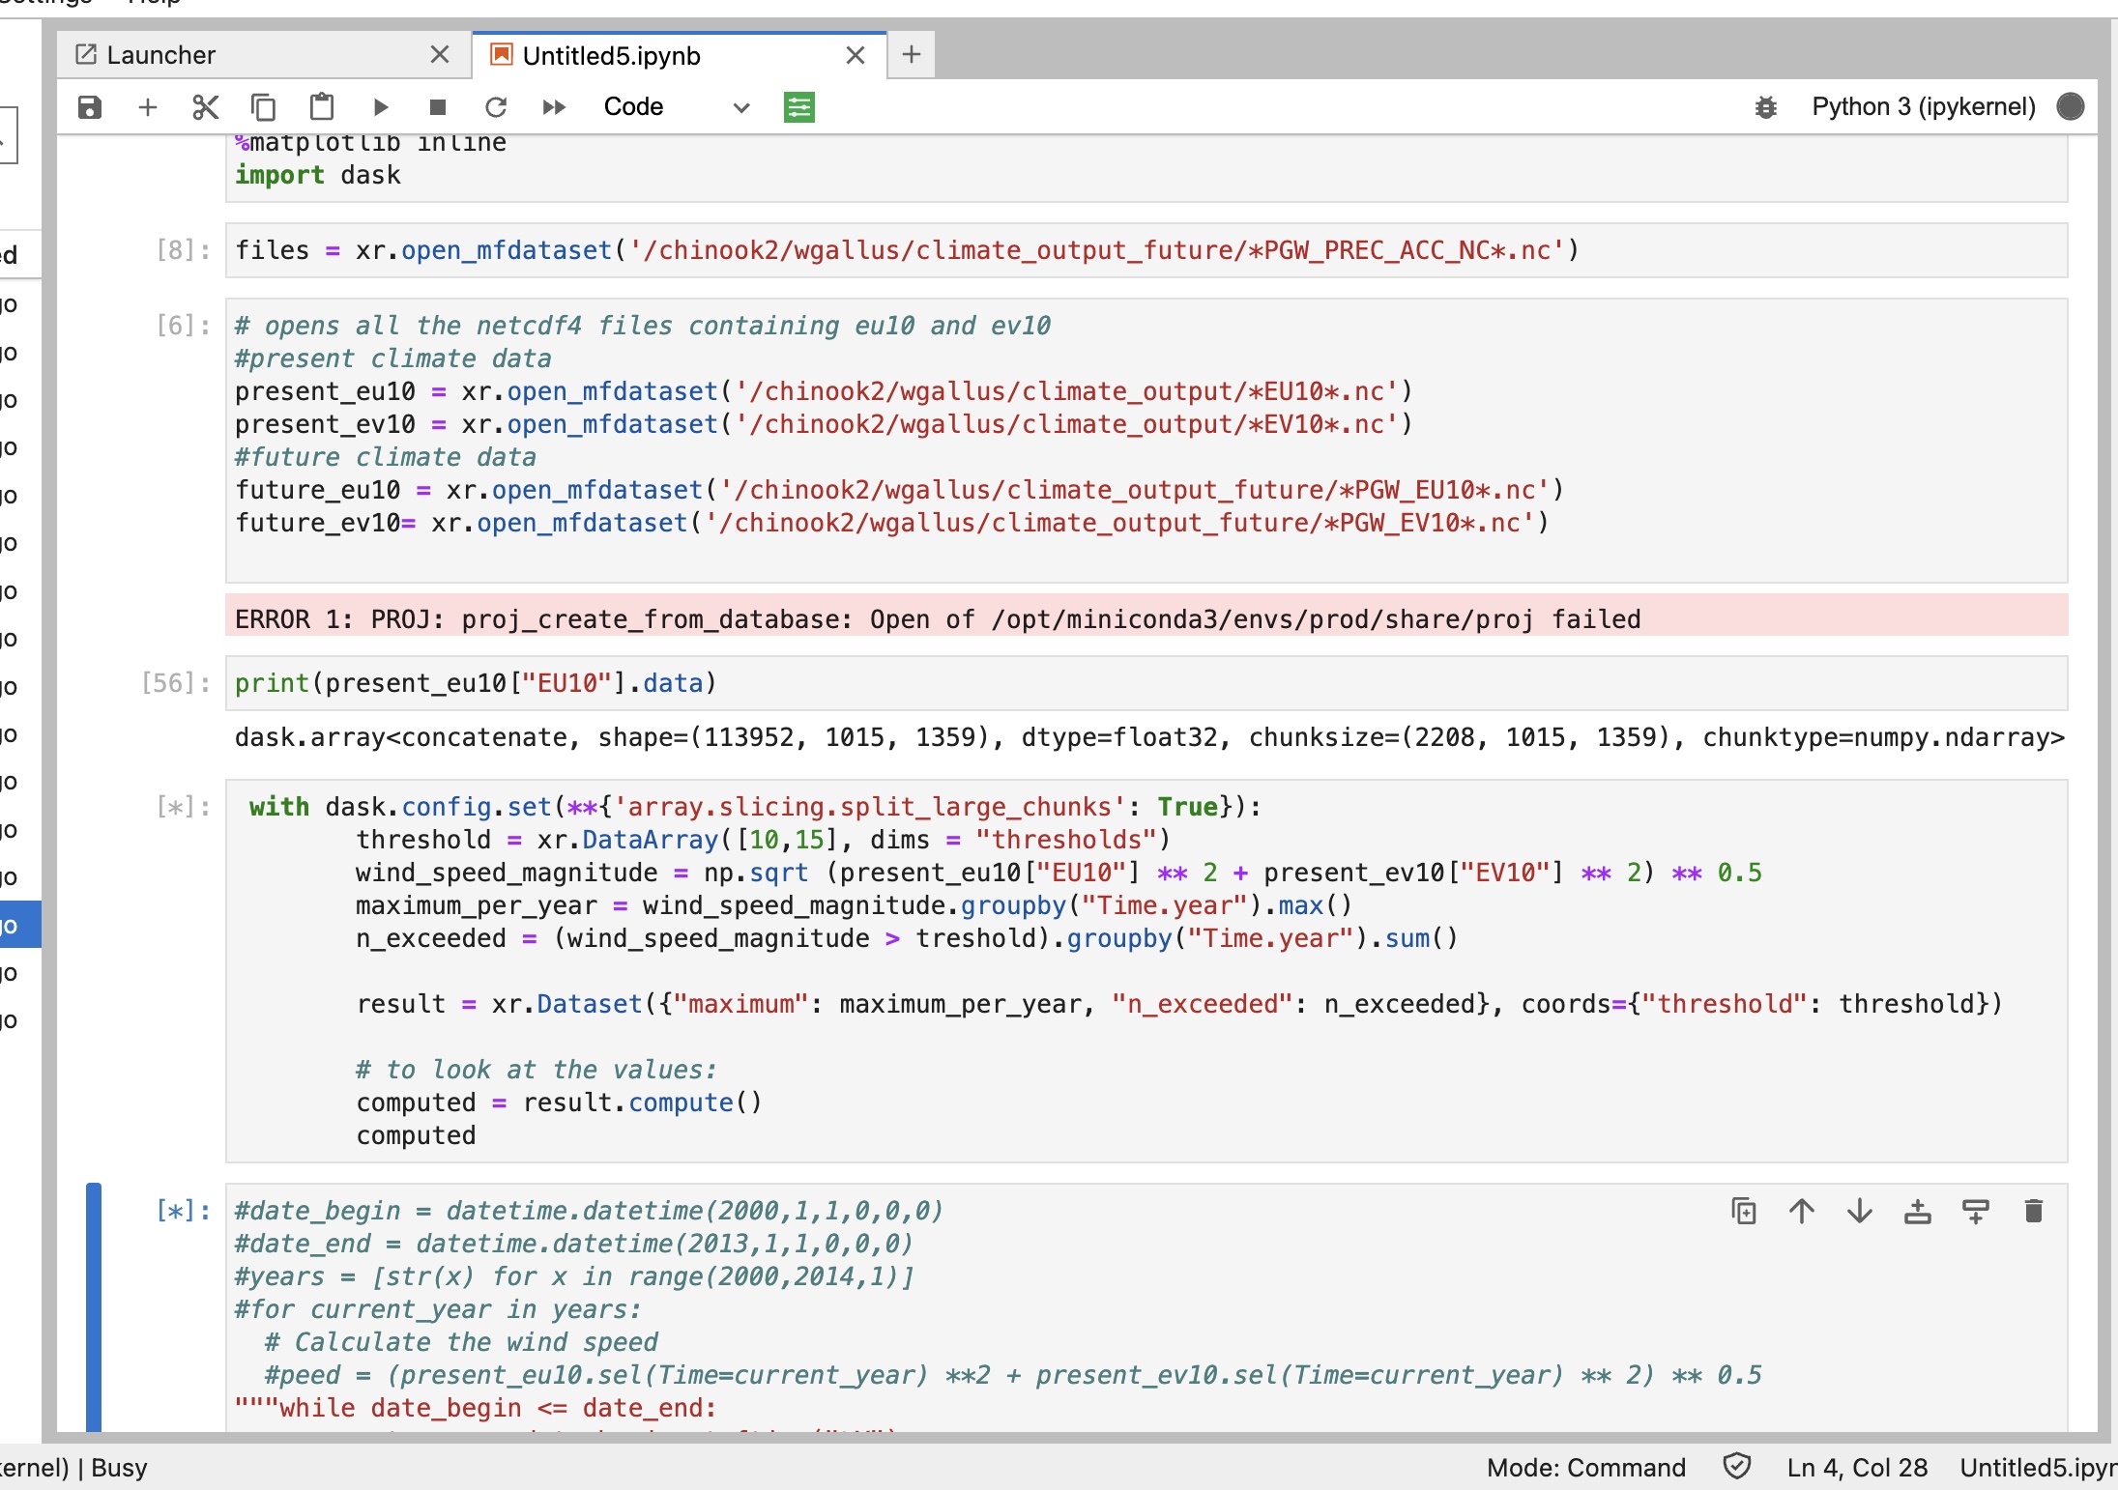Screen dimensions: 2118x1490
Task: Insert a cell below via cell toolbar
Action: 1976,1211
